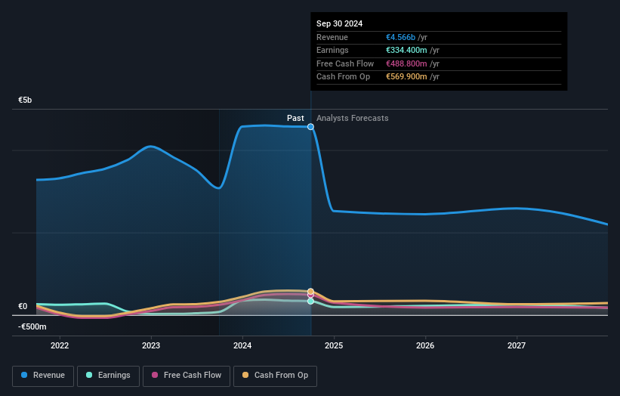Click the €334.400m earnings value in tooltip
The height and width of the screenshot is (396, 620).
tap(406, 50)
